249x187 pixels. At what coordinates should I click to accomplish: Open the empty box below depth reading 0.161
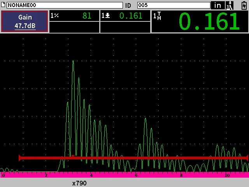point(125,27)
